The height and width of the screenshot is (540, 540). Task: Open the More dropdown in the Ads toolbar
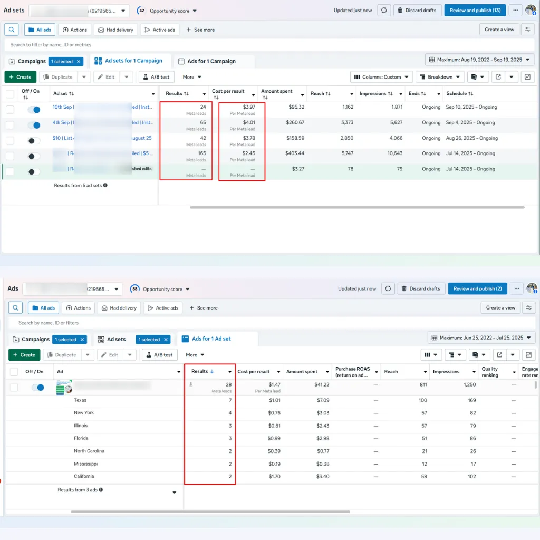pyautogui.click(x=195, y=355)
